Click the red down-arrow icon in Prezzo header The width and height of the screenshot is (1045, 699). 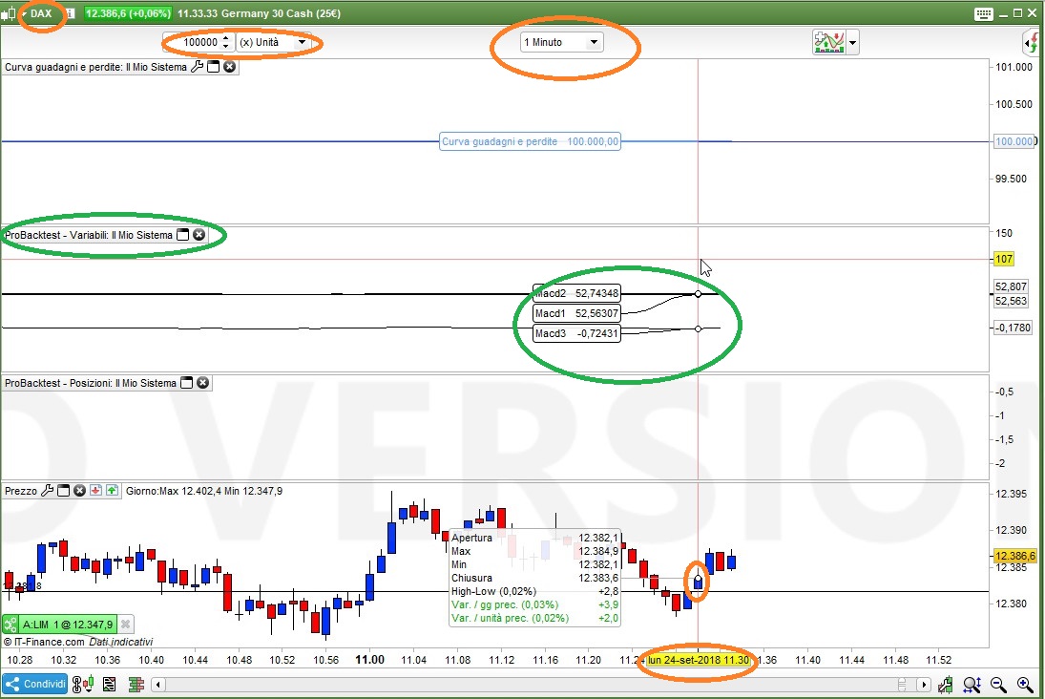click(x=96, y=491)
